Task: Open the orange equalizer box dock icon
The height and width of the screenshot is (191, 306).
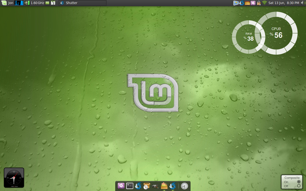Action: [164, 186]
